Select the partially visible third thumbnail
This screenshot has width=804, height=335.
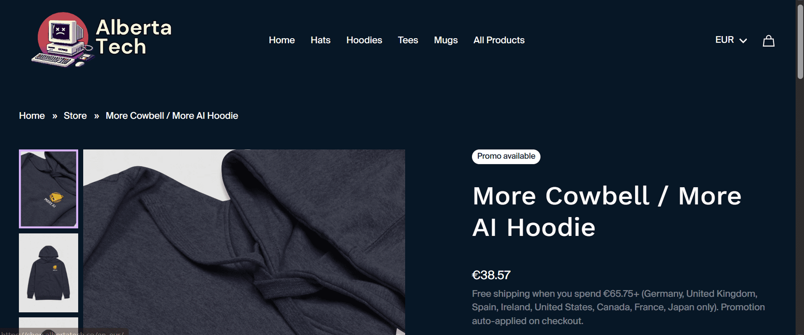(48, 326)
